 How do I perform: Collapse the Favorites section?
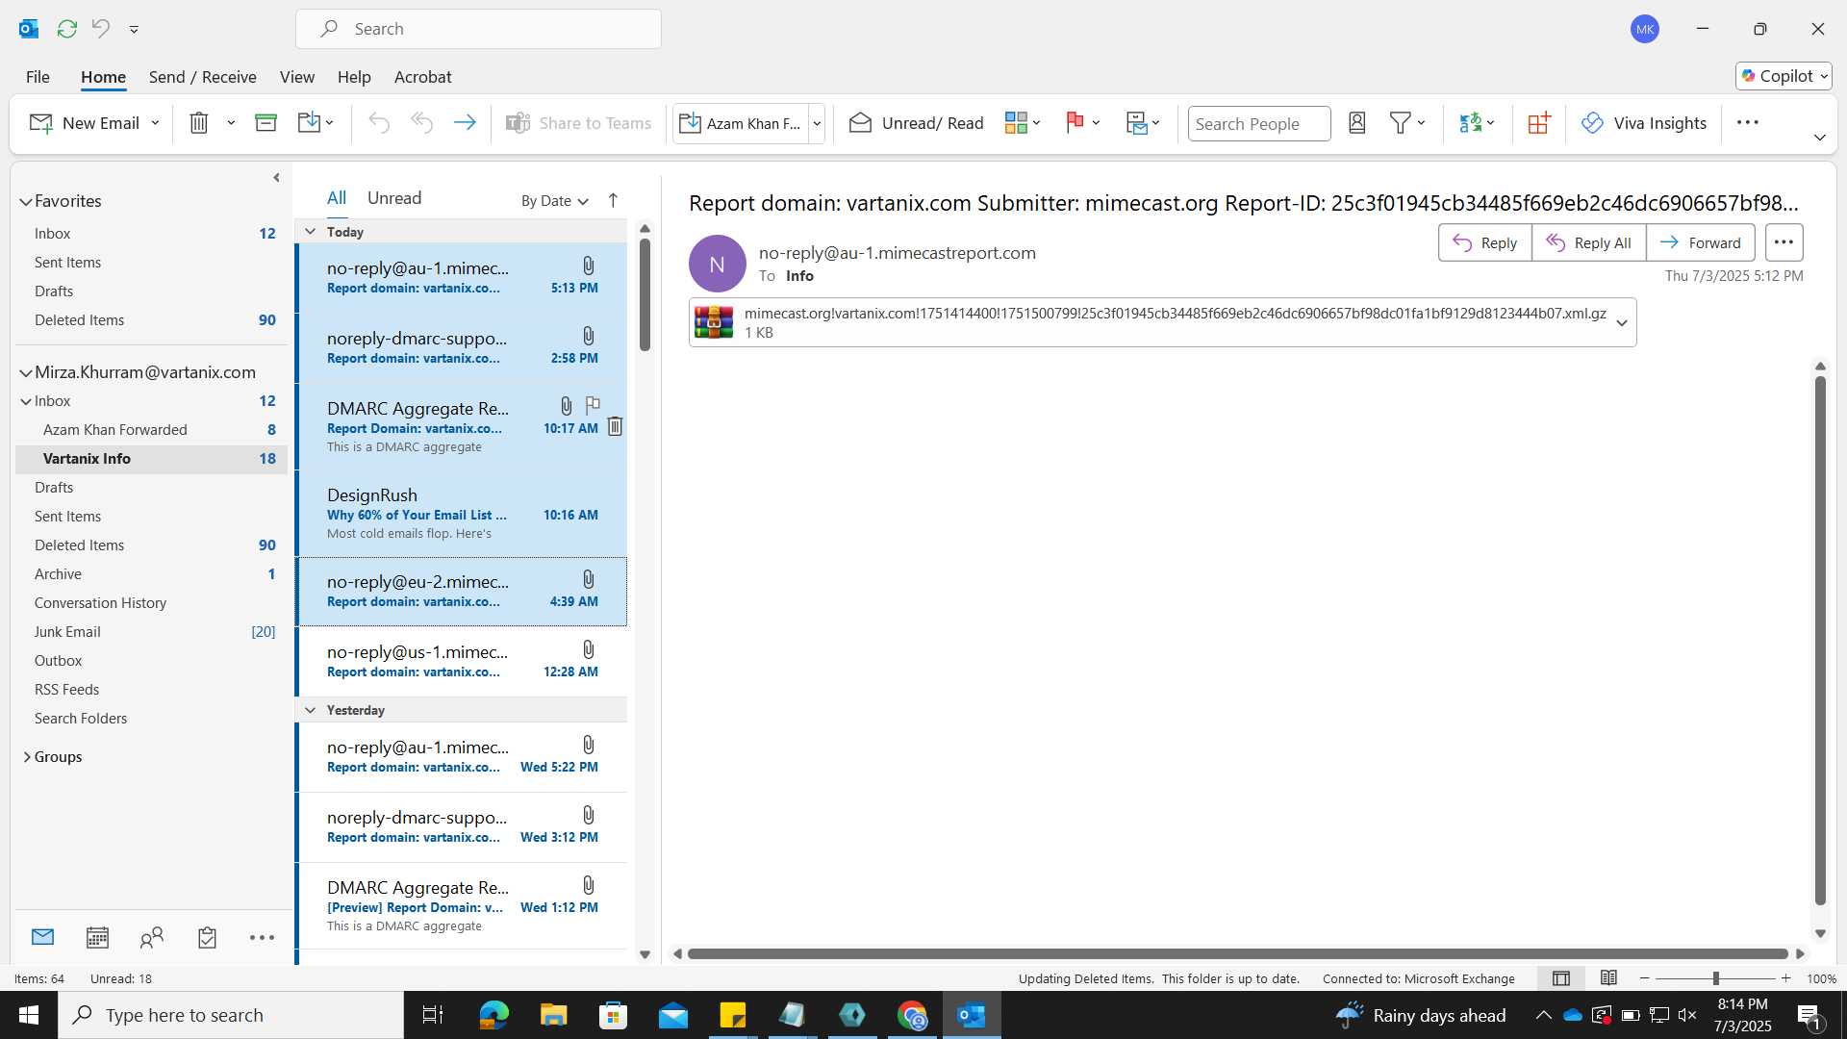(x=26, y=201)
